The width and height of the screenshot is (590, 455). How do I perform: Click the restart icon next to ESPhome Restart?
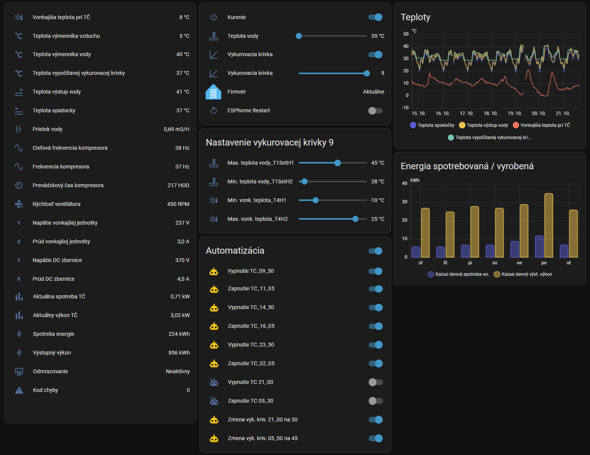(x=214, y=110)
